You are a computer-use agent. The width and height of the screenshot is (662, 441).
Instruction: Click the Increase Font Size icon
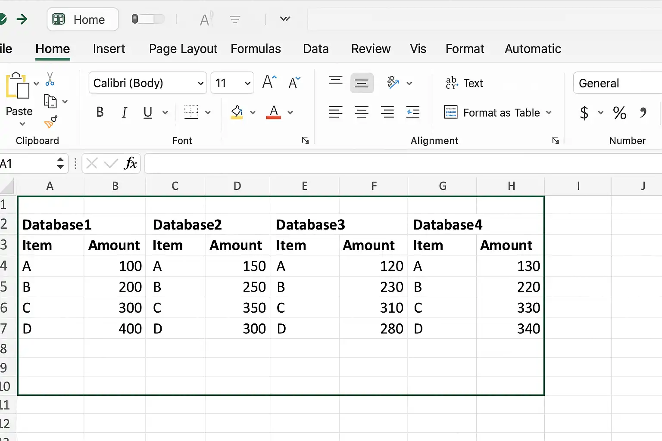(x=269, y=82)
